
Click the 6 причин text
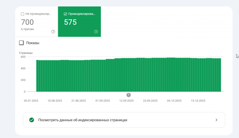(x=27, y=29)
